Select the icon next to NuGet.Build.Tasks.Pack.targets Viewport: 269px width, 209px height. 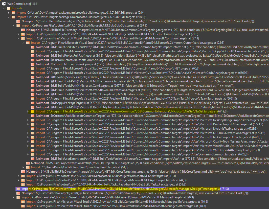click(x=23, y=184)
